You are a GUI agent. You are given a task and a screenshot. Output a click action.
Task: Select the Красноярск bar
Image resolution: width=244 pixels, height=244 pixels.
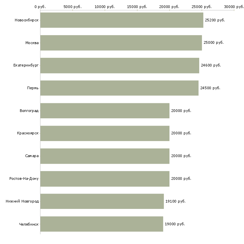tap(105, 133)
